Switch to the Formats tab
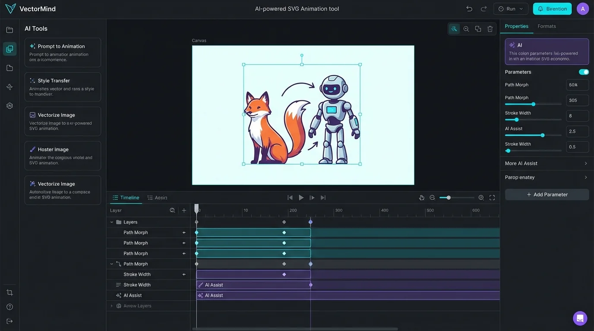The image size is (594, 331). [547, 26]
